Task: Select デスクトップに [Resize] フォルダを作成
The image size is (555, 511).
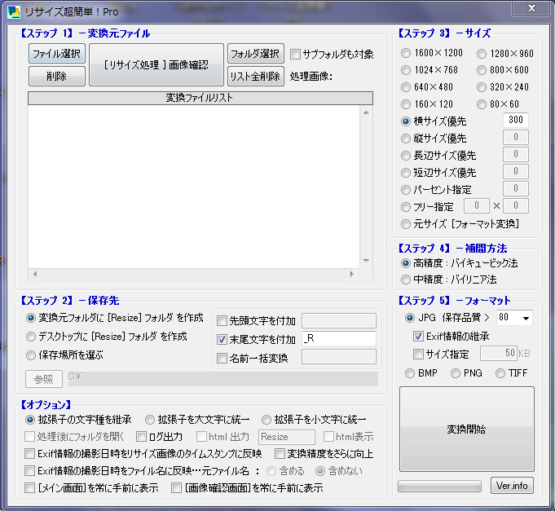Action: pyautogui.click(x=31, y=337)
